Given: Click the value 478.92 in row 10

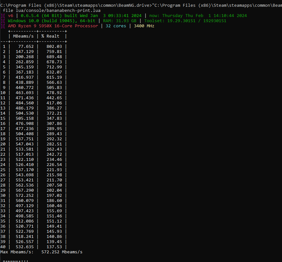Looking at the screenshot, I should coord(54,93).
